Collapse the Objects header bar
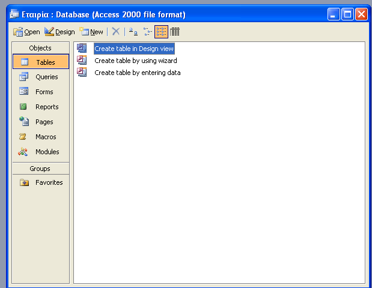The height and width of the screenshot is (288, 372). click(41, 48)
